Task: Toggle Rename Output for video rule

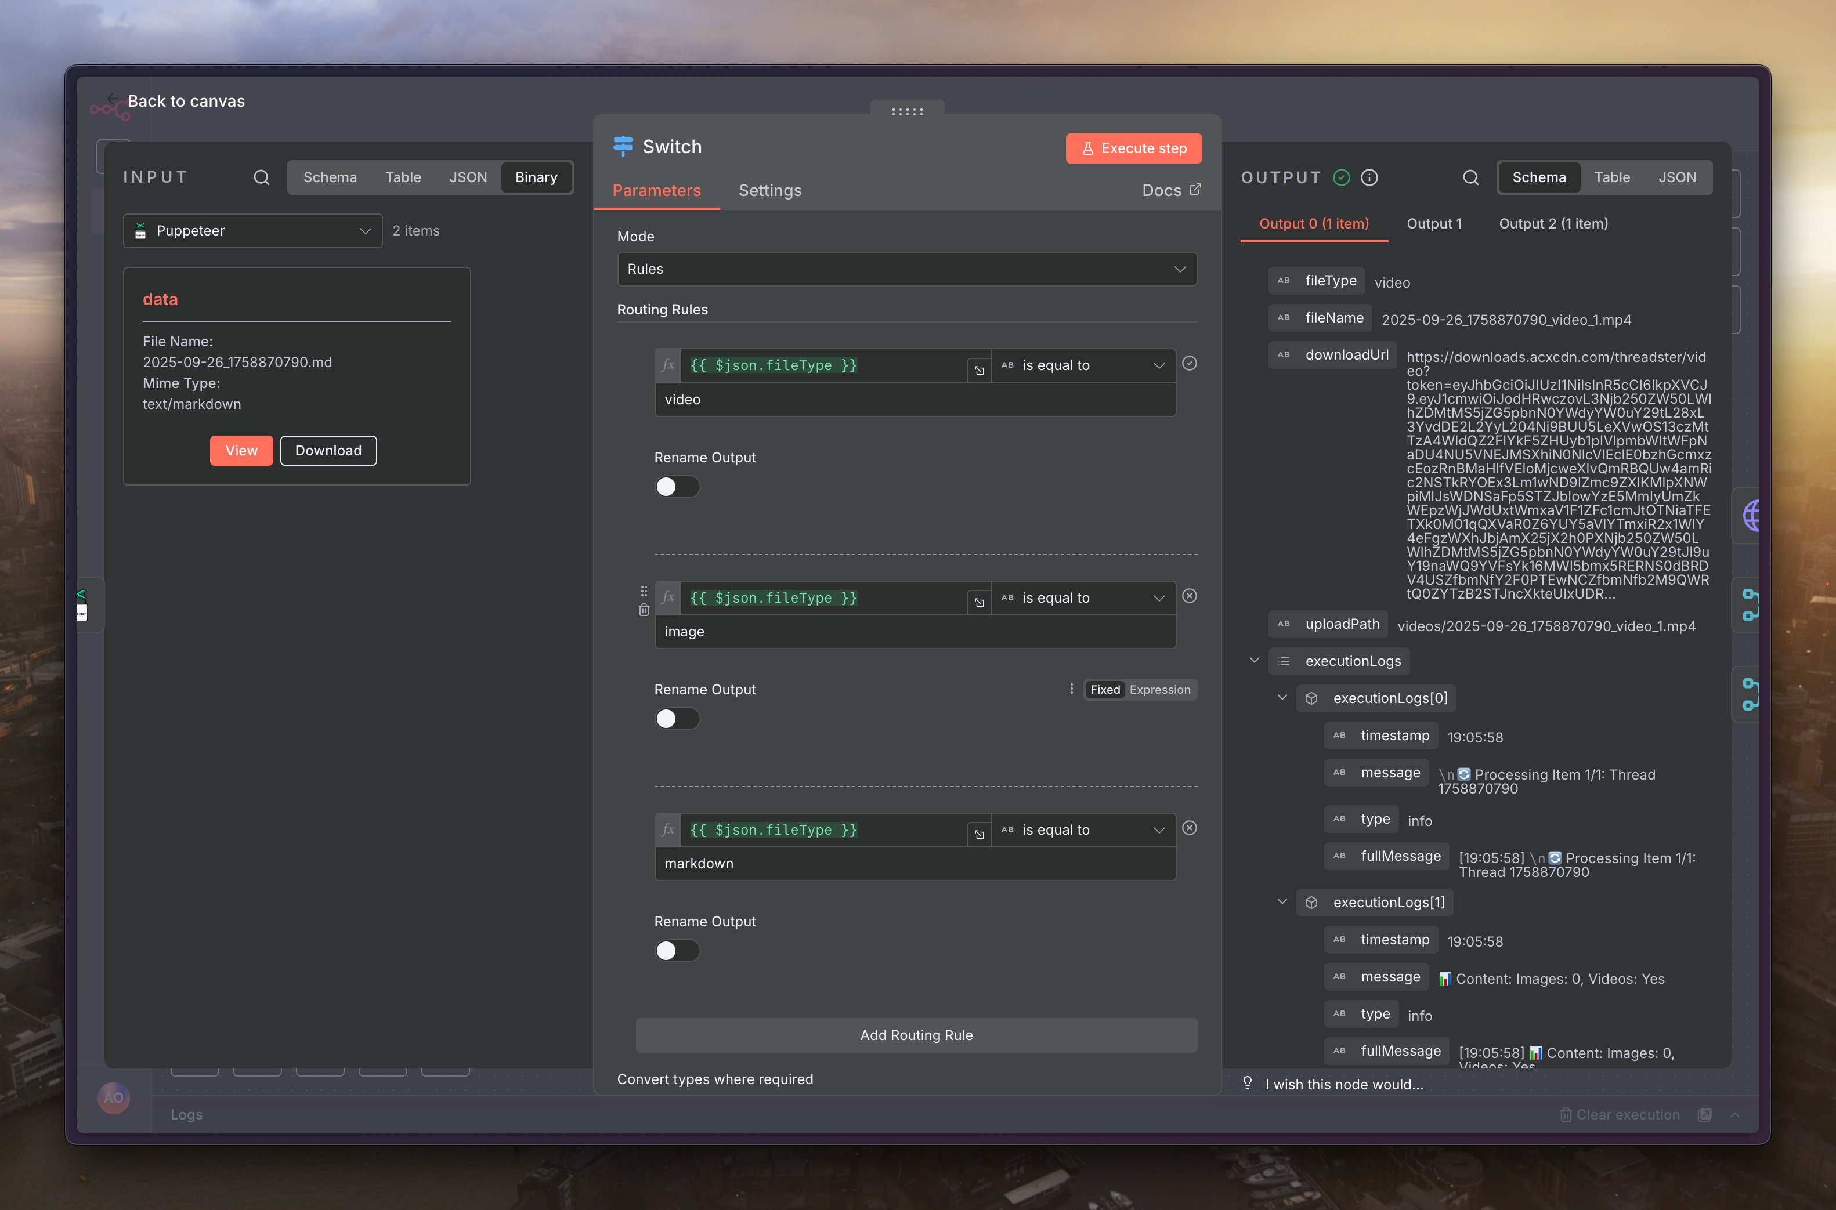Action: tap(677, 487)
